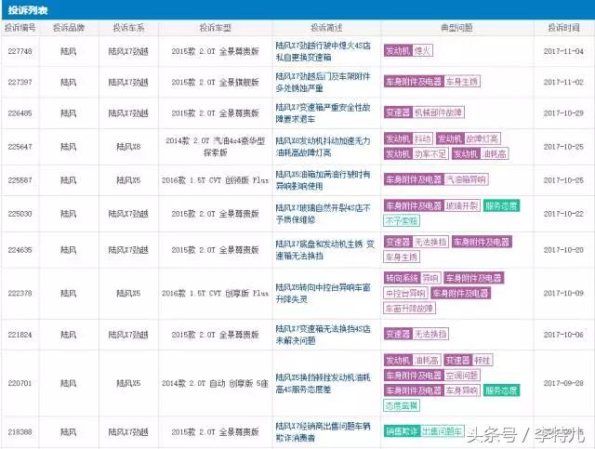Select complaint number 225030
The image size is (595, 449).
20,214
